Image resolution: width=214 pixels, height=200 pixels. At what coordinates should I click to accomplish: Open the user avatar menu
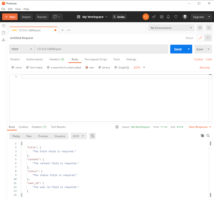(x=185, y=17)
